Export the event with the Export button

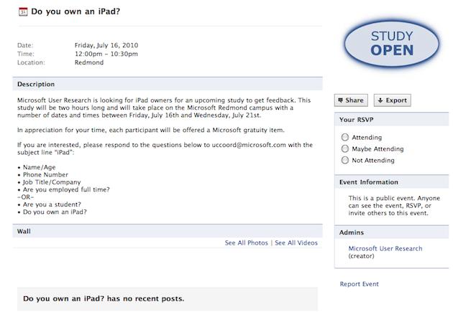point(391,100)
